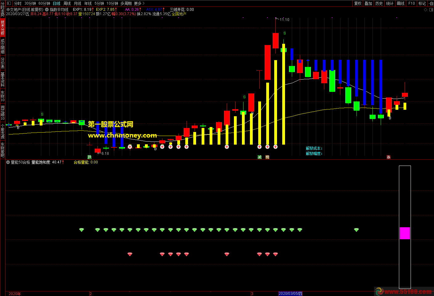Click the first red diamond signal
The height and width of the screenshot is (296, 434).
point(130,254)
